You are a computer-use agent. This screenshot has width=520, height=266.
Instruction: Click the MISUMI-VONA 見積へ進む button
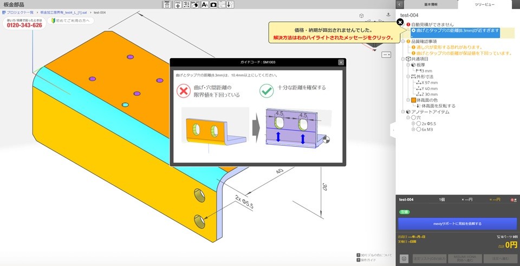click(465, 258)
